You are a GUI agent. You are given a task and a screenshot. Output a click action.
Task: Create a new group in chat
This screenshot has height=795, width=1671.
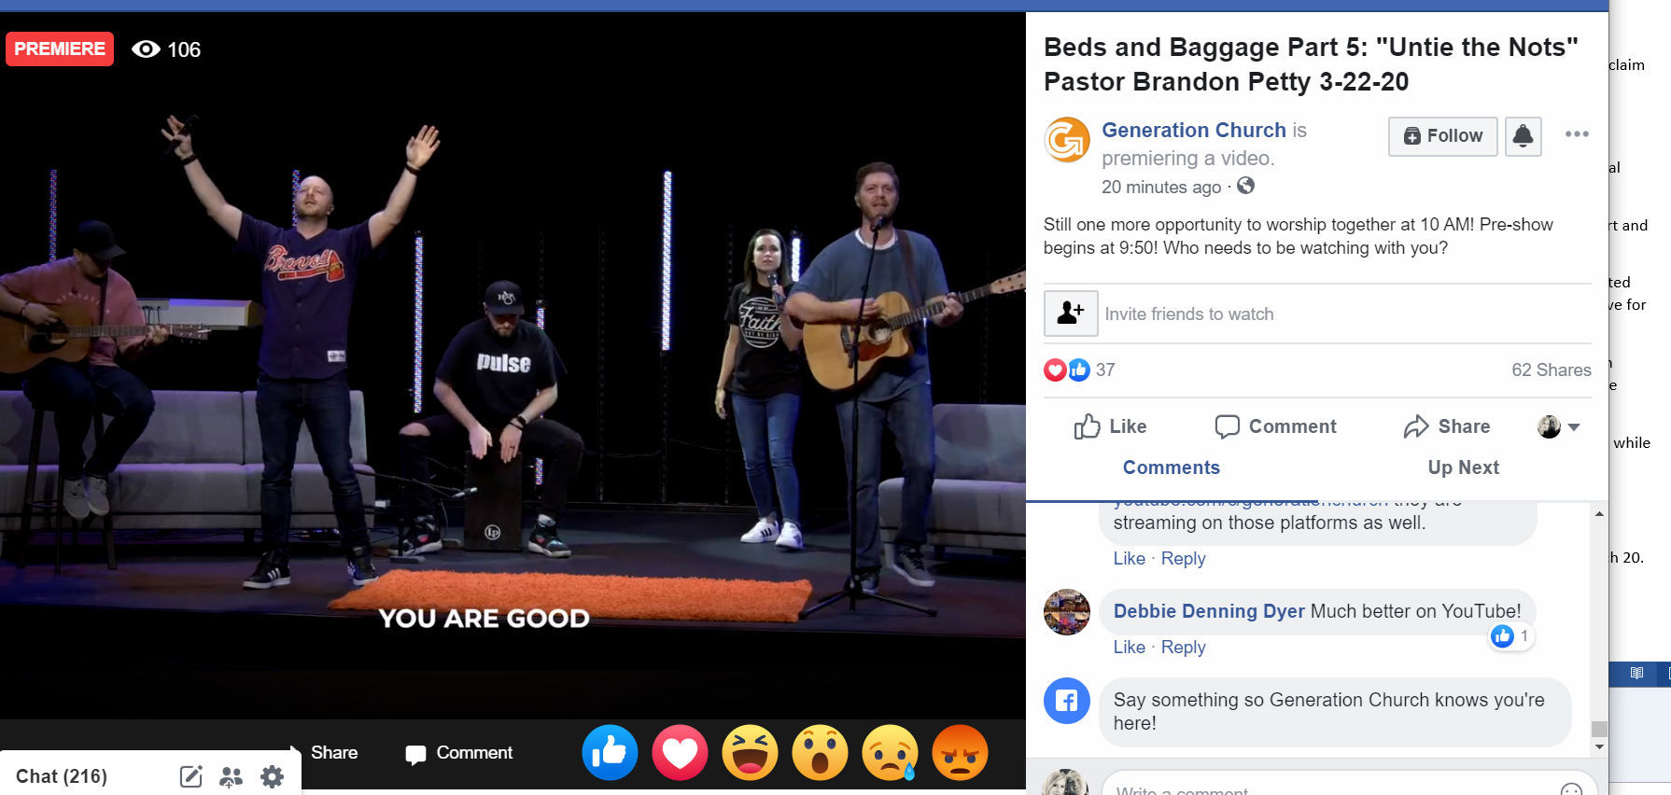tap(231, 776)
